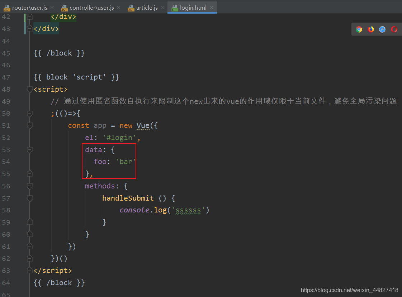
Task: Switch to the router\user.js tab
Action: tap(29, 8)
